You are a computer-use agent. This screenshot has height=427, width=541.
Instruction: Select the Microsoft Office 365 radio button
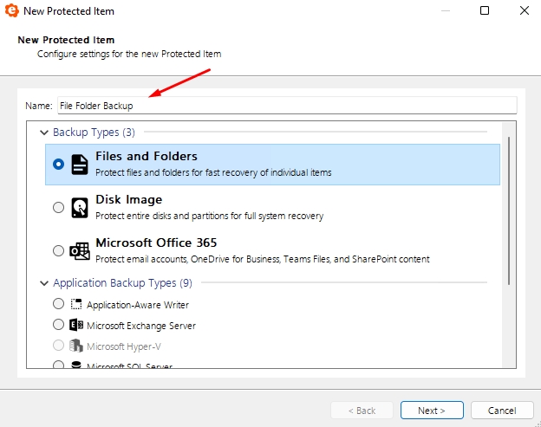click(x=58, y=250)
